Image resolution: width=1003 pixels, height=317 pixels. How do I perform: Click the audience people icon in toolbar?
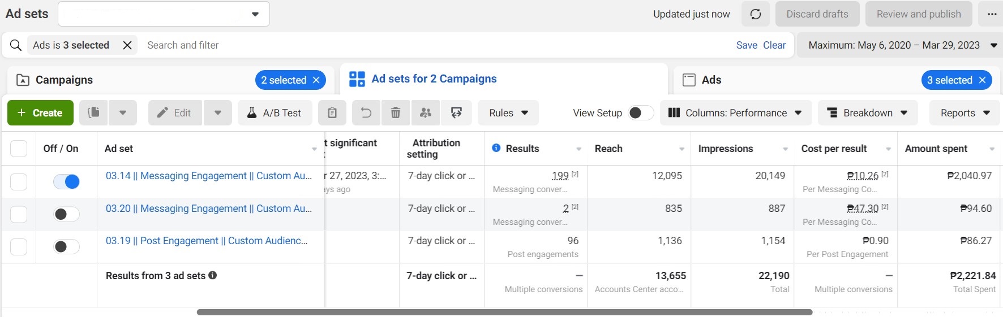click(x=426, y=113)
